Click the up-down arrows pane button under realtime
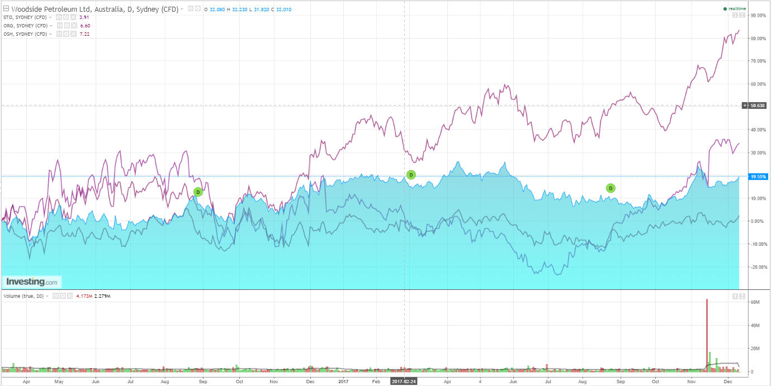Viewport: 771px width, 386px height. 742,15
